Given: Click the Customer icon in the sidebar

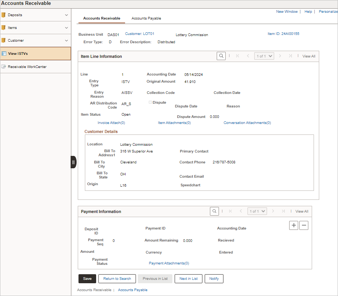Looking at the screenshot, I should [x=5, y=40].
